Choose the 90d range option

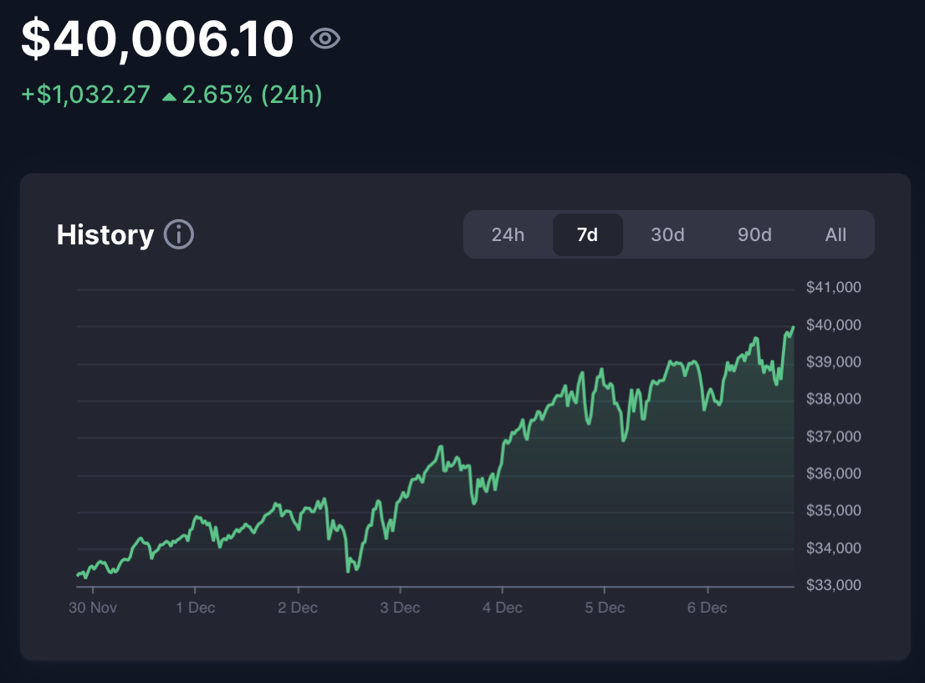click(x=754, y=234)
